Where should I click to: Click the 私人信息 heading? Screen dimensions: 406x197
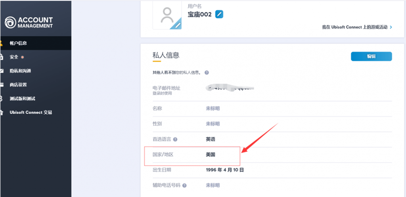click(x=166, y=55)
